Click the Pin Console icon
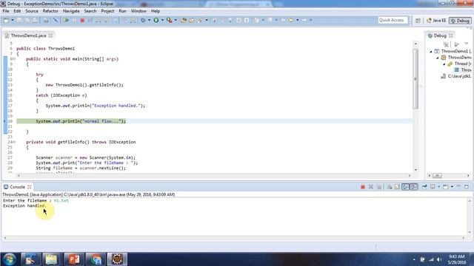474x266 pixels. point(424,187)
